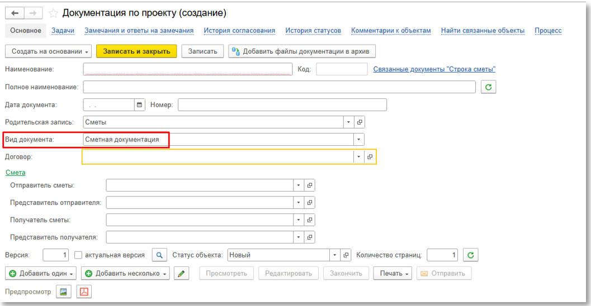Click the 'Наименование' input field
Viewport: 591px width, 306px height.
click(x=187, y=69)
